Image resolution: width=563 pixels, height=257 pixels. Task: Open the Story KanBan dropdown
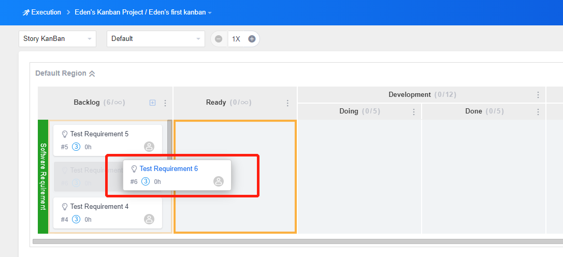point(57,39)
